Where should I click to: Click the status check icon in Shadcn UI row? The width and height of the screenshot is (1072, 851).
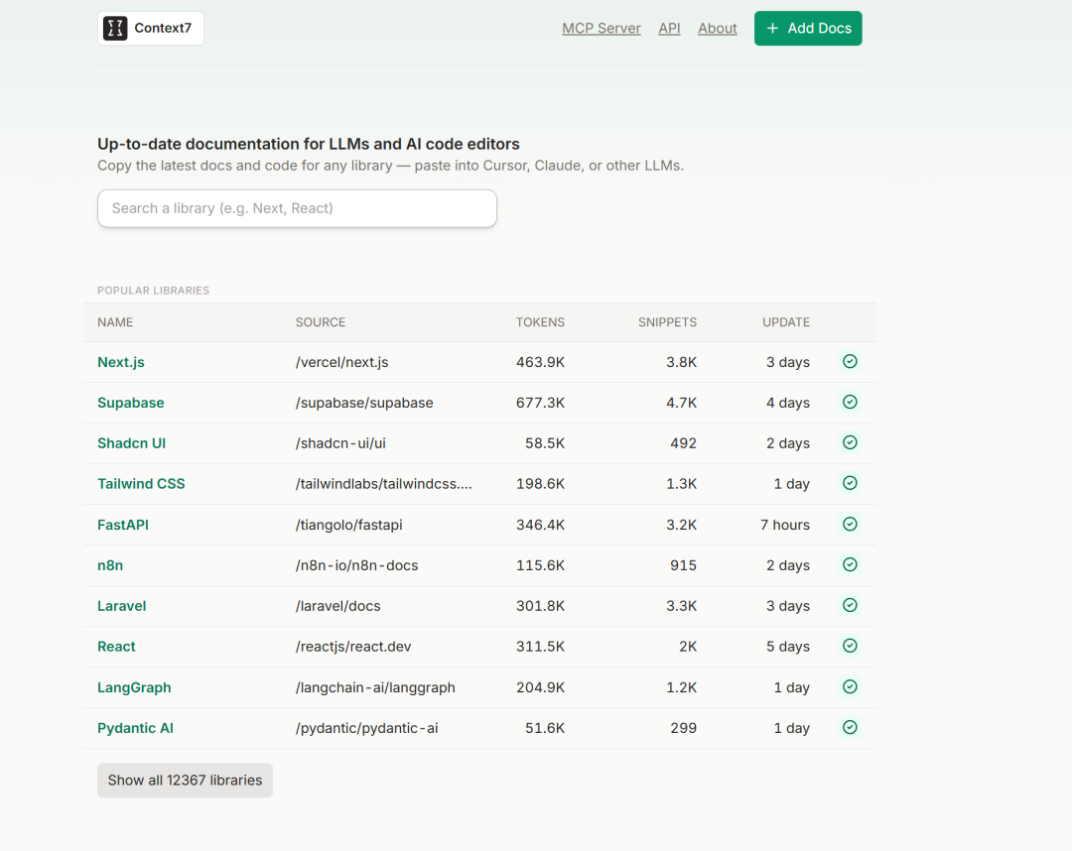tap(850, 443)
